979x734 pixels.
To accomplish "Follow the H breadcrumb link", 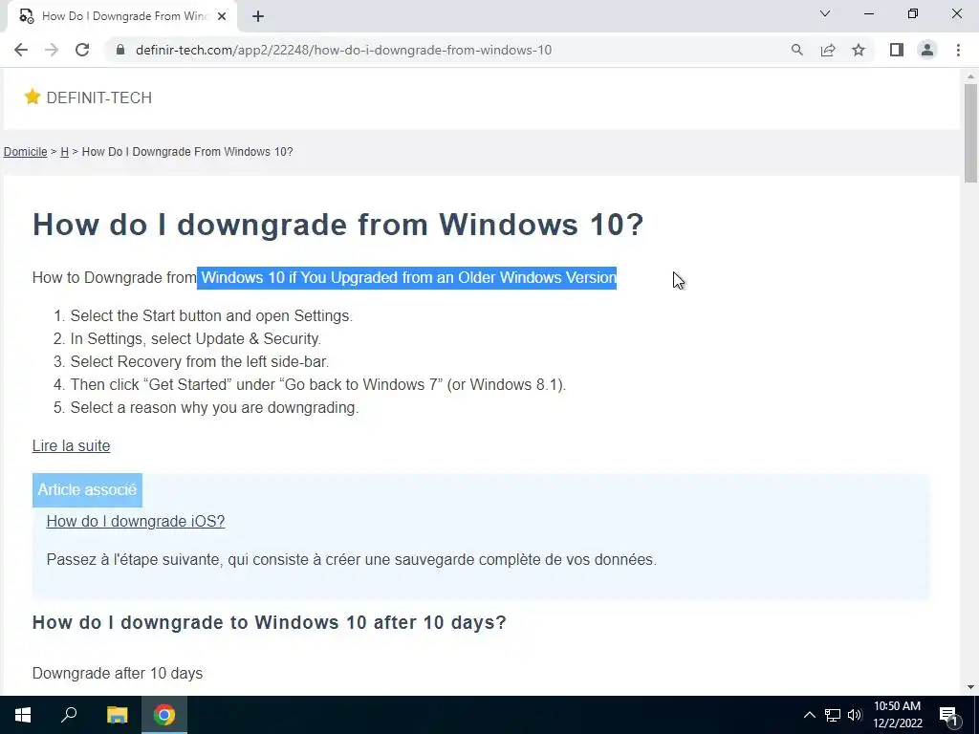I will (x=64, y=152).
